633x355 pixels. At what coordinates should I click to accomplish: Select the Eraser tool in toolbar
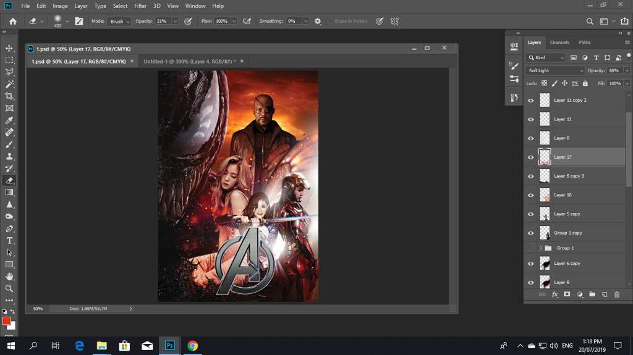(x=9, y=180)
